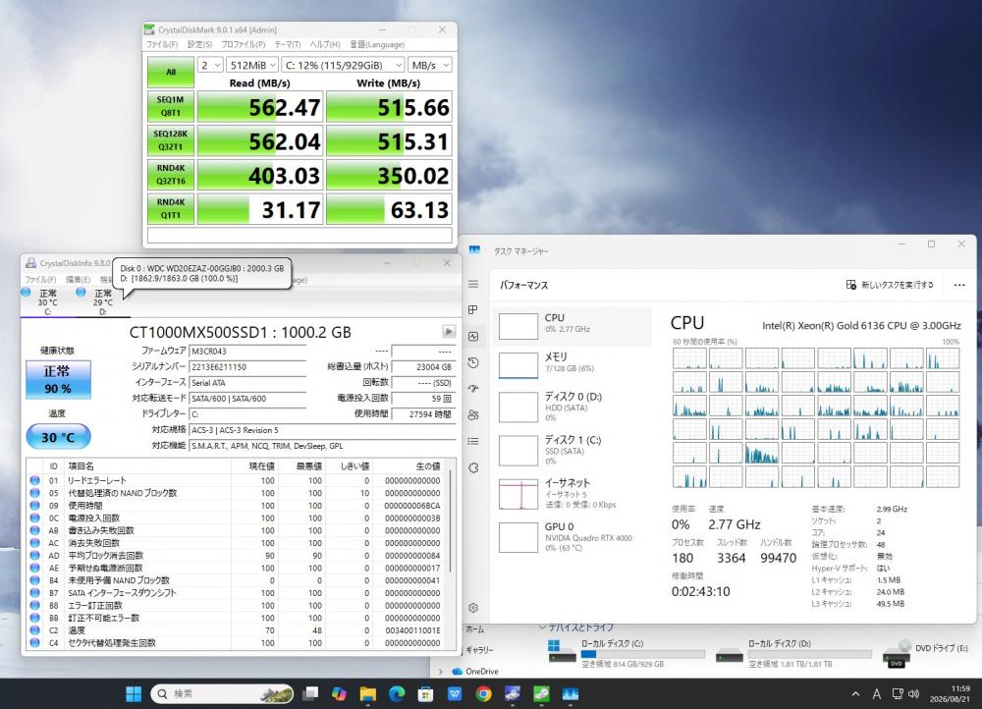The height and width of the screenshot is (709, 982).
Task: Click power-on hours value 27594 時間
Action: tap(422, 414)
